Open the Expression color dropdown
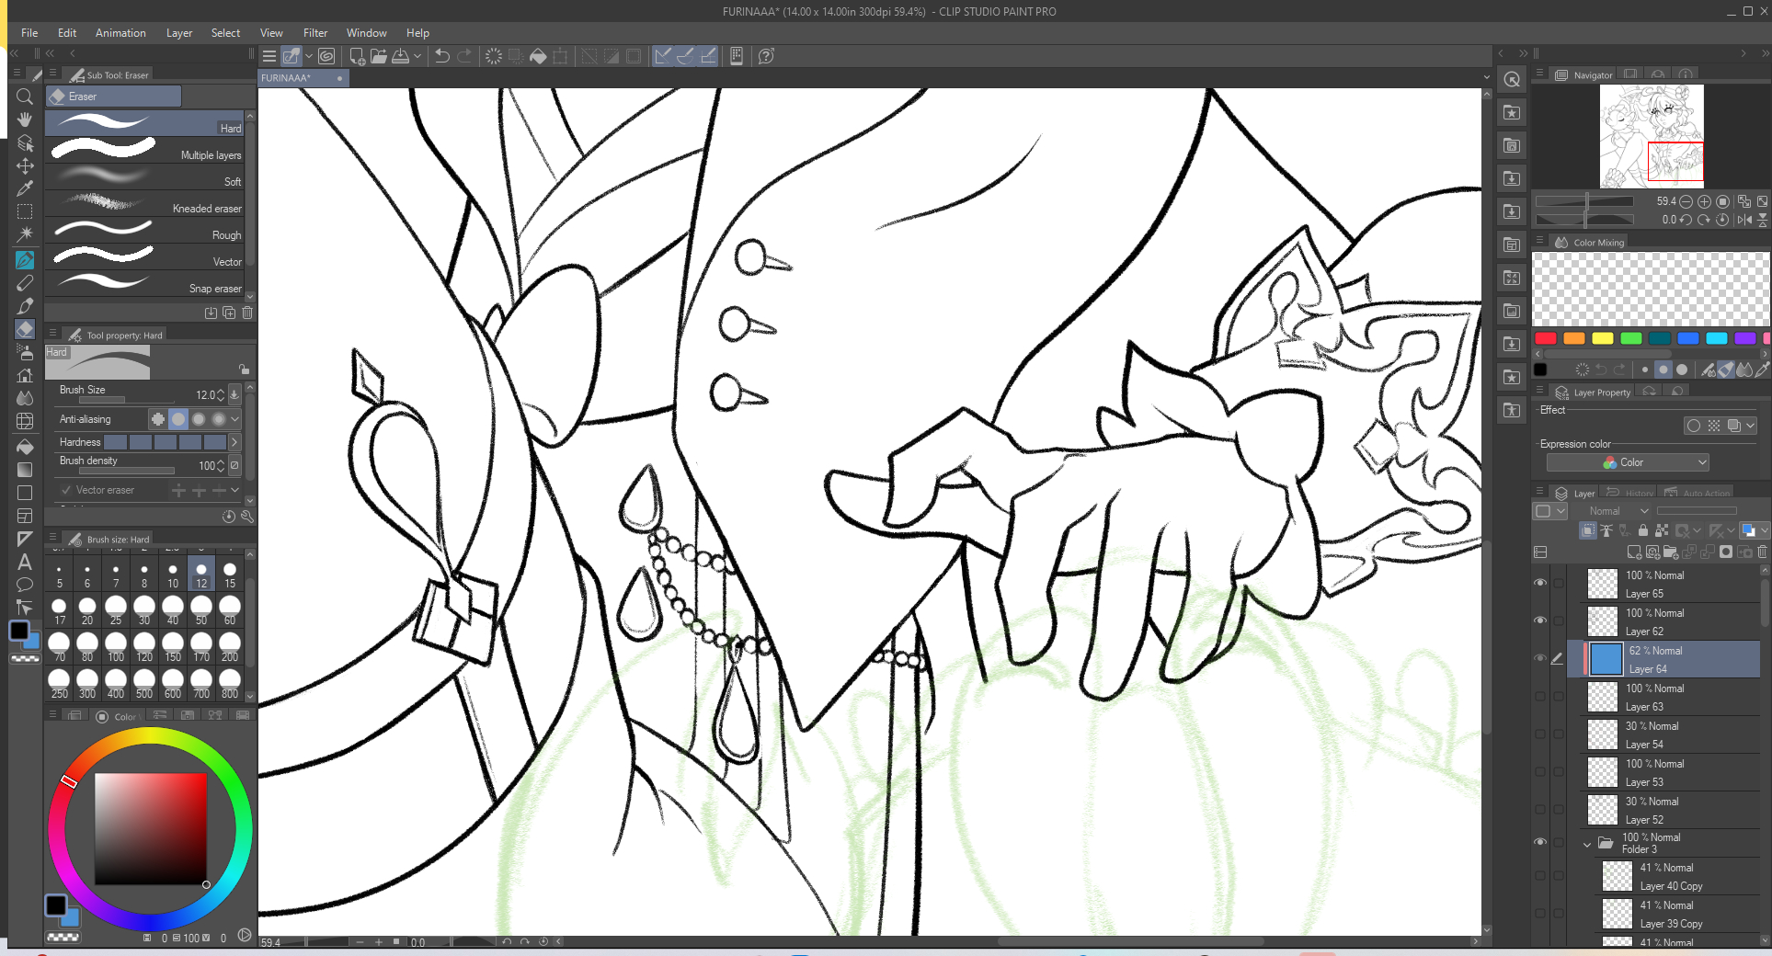 [x=1627, y=462]
